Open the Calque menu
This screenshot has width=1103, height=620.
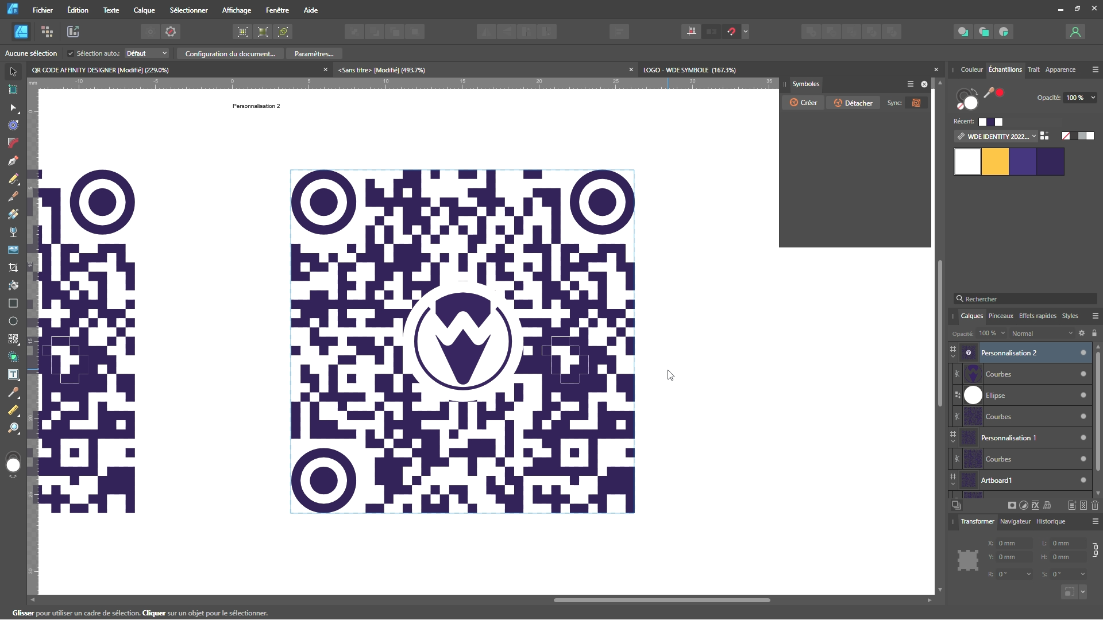pyautogui.click(x=144, y=10)
